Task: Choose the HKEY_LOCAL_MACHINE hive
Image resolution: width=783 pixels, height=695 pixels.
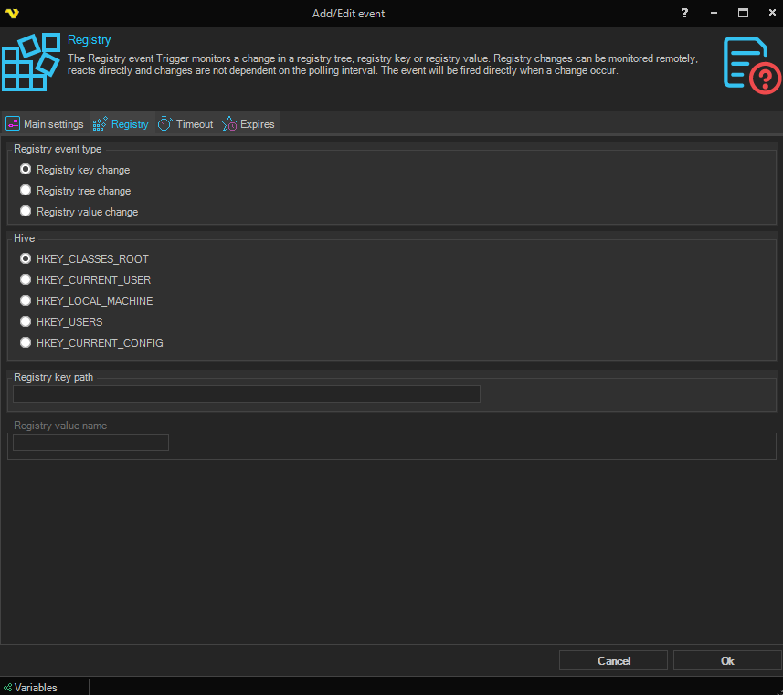Action: [26, 301]
